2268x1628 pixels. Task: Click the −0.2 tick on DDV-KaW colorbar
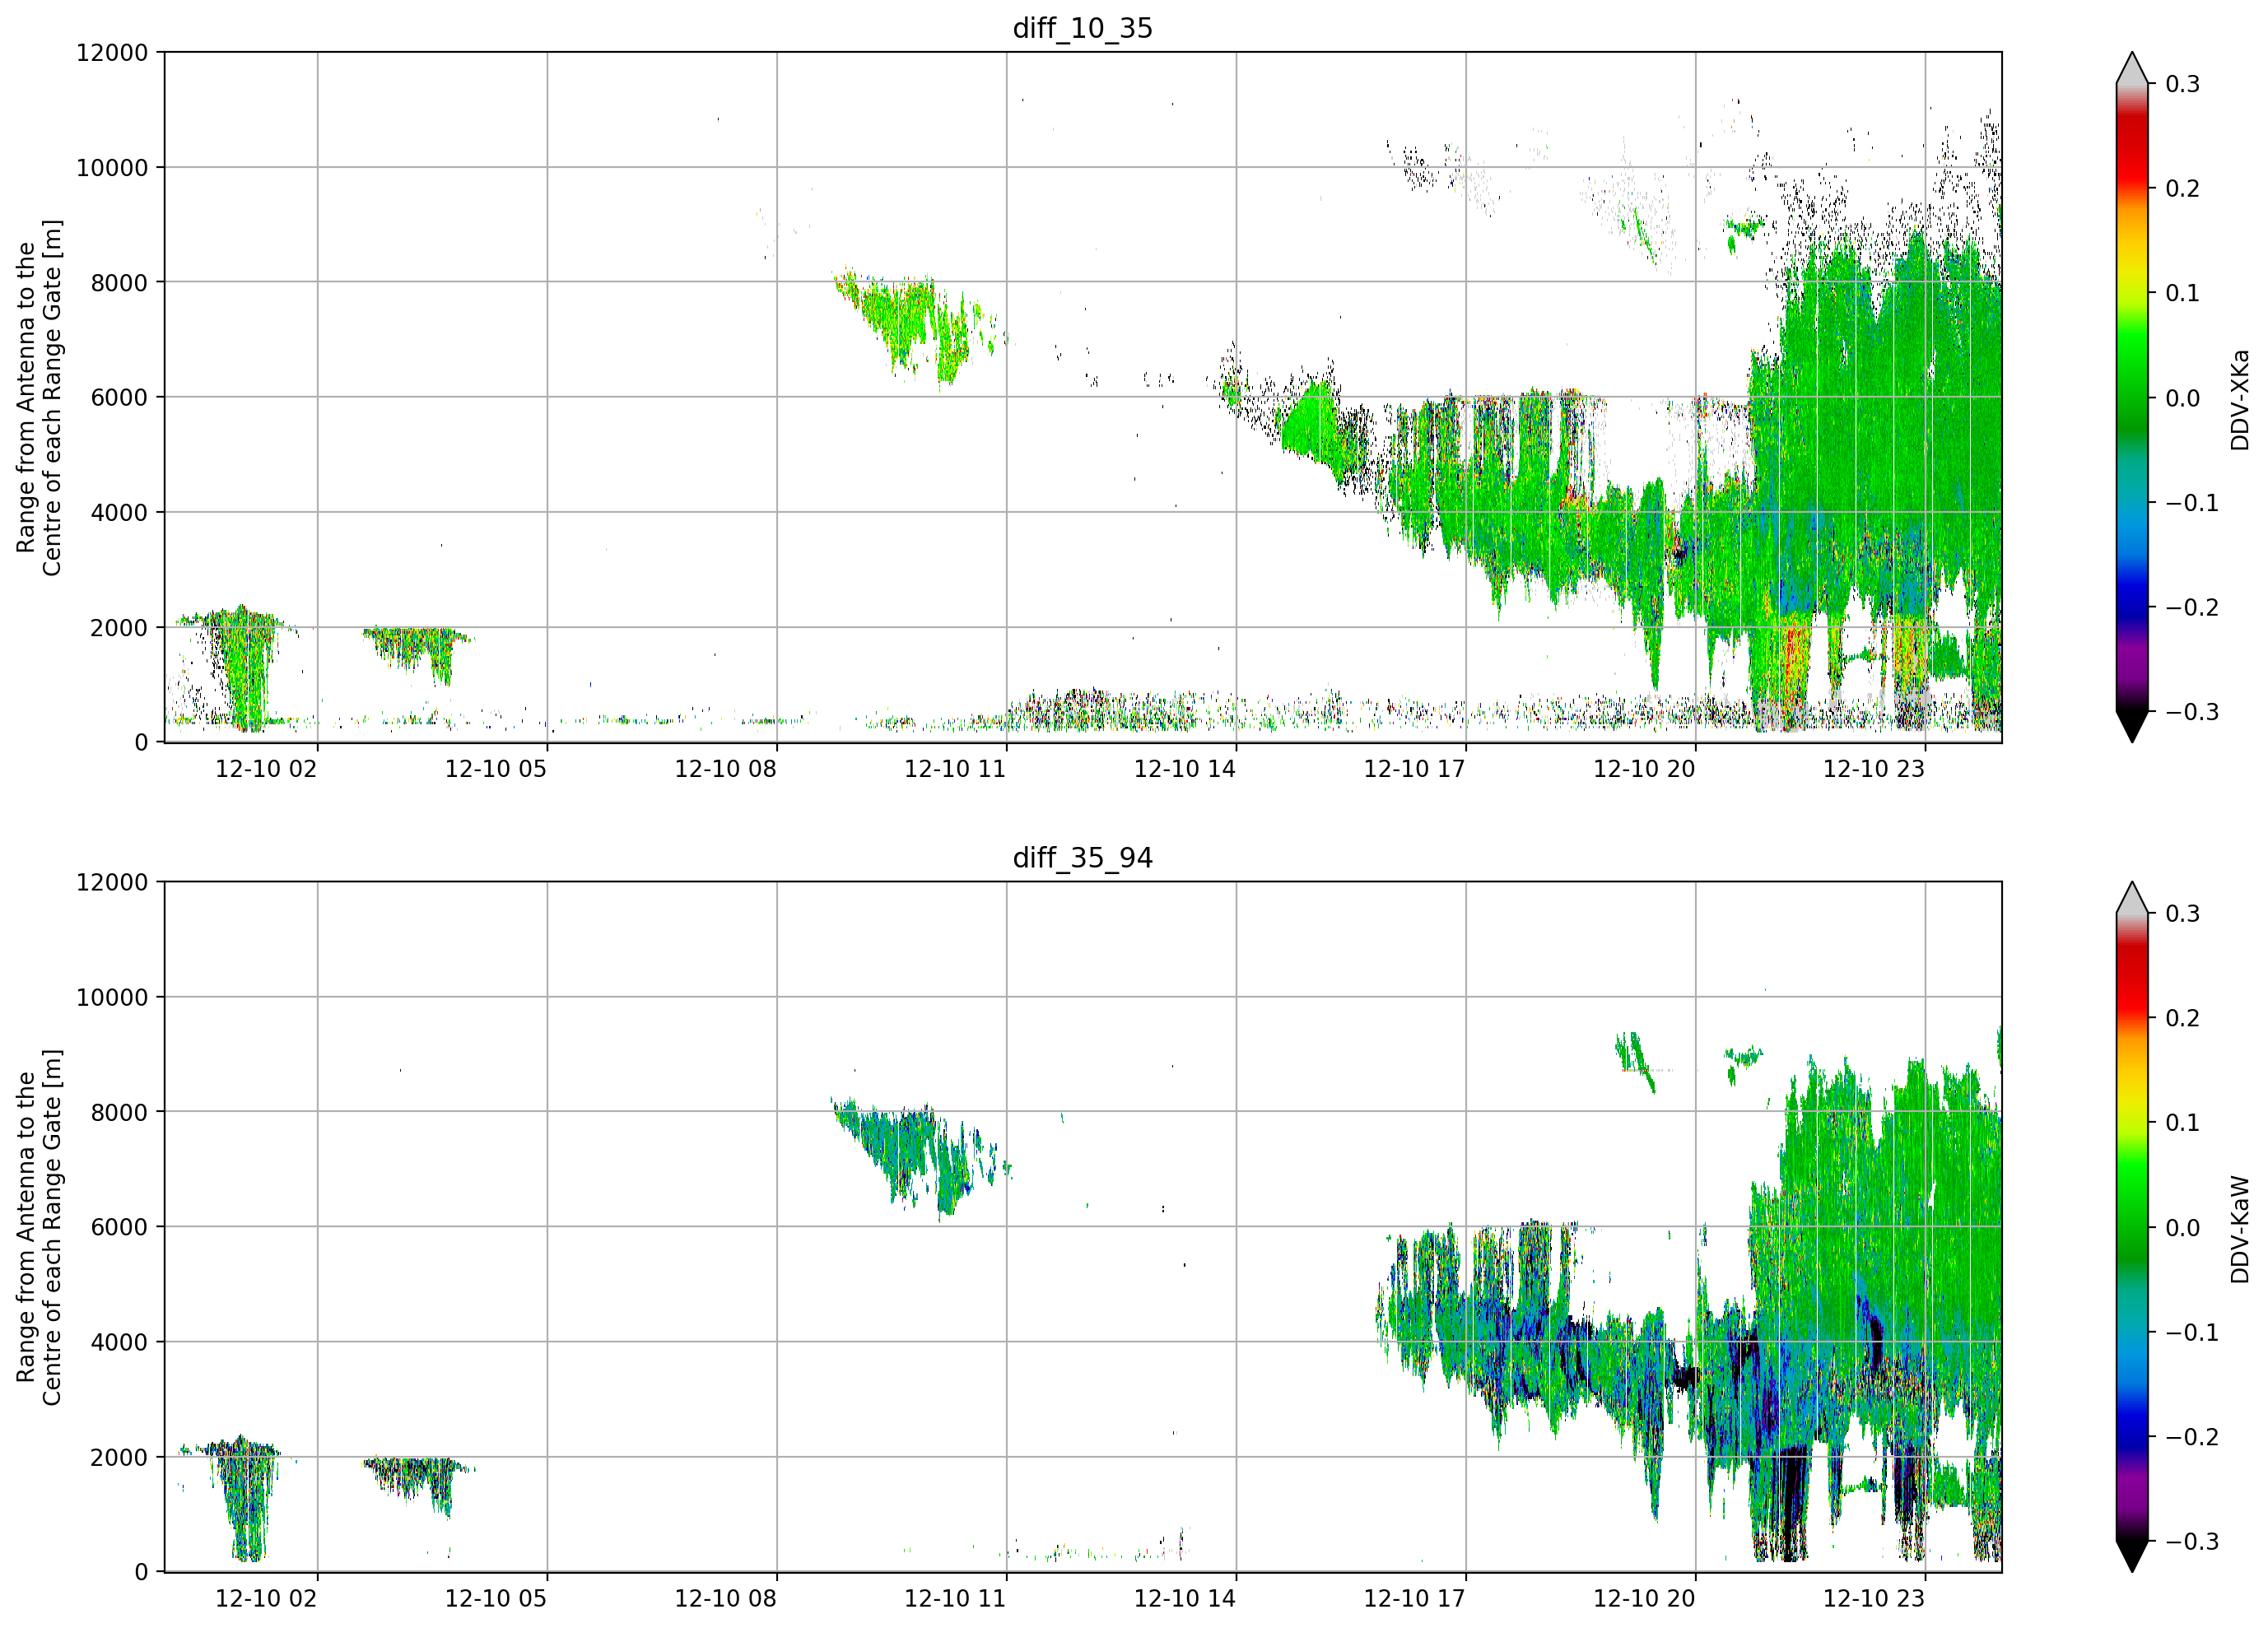[2192, 1437]
